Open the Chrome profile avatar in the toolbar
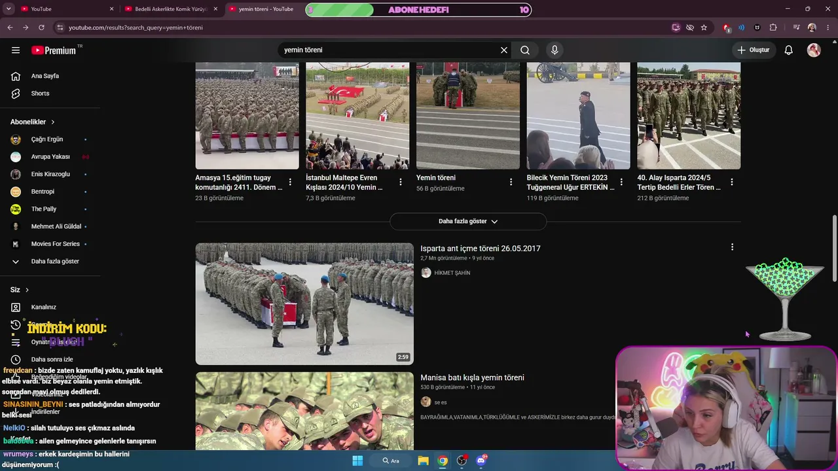 812,27
